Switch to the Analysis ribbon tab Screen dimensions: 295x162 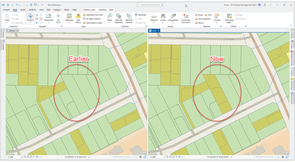[x=32, y=10]
